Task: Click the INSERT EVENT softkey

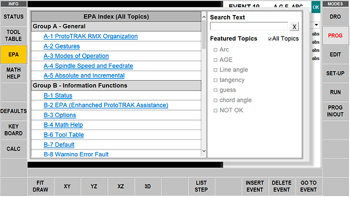Action: (x=254, y=186)
